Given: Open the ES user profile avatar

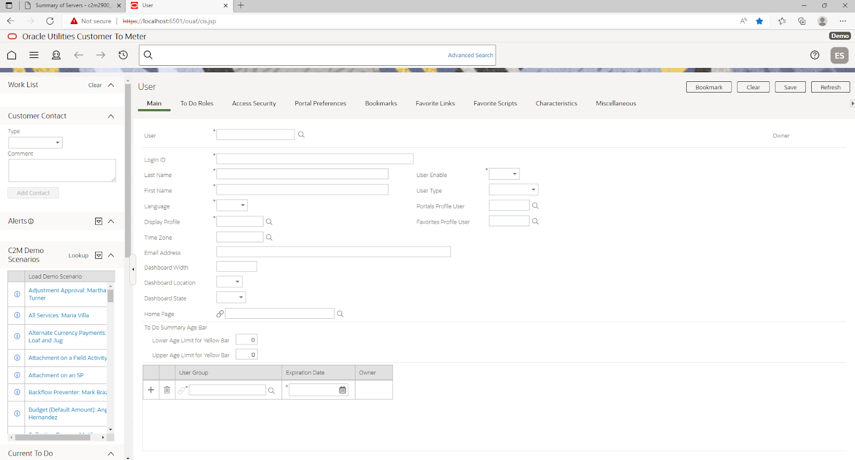Looking at the screenshot, I should [840, 56].
